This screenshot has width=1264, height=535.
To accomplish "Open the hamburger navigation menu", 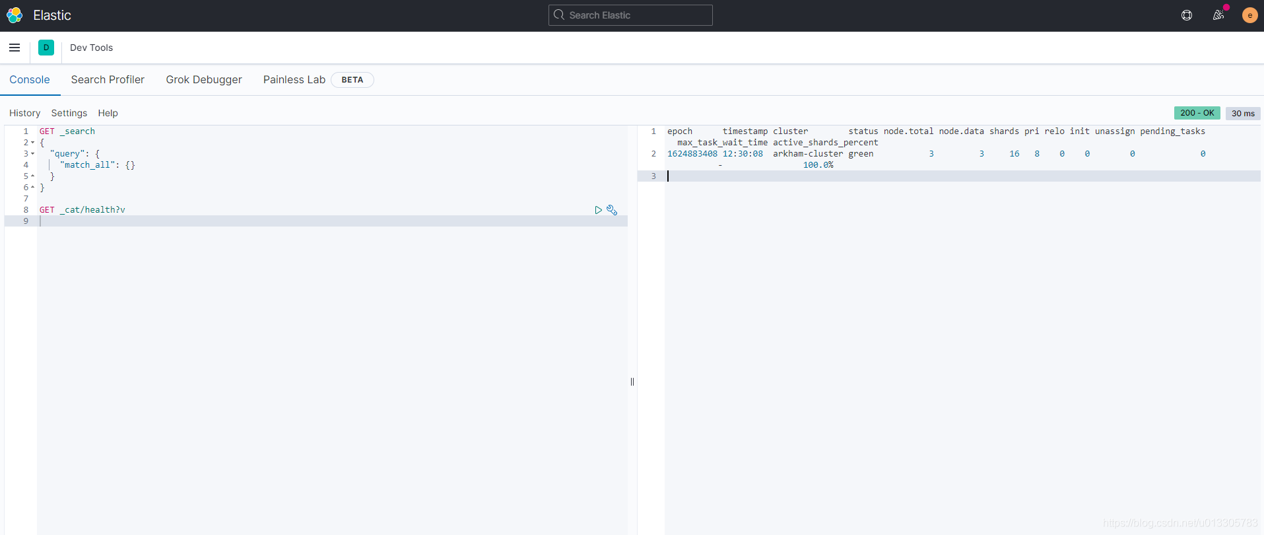I will pos(15,48).
